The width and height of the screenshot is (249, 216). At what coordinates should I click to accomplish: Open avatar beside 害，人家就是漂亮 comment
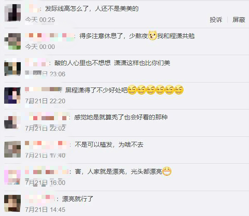(12, 177)
